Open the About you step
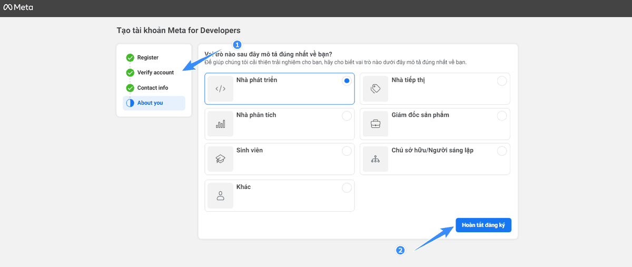Image resolution: width=632 pixels, height=267 pixels. tap(154, 103)
